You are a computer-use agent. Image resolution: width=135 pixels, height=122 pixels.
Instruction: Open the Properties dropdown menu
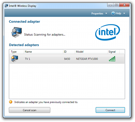click(x=99, y=14)
